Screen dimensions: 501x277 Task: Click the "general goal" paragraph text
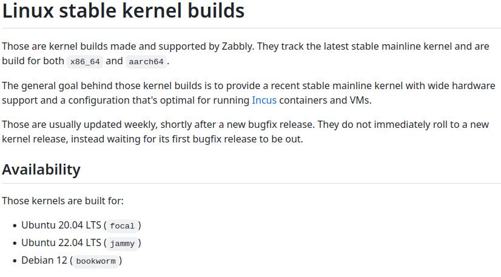point(249,93)
